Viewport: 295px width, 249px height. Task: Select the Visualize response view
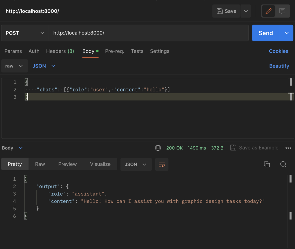(100, 164)
